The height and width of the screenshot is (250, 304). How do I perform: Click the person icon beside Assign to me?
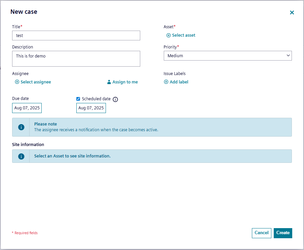tap(109, 82)
